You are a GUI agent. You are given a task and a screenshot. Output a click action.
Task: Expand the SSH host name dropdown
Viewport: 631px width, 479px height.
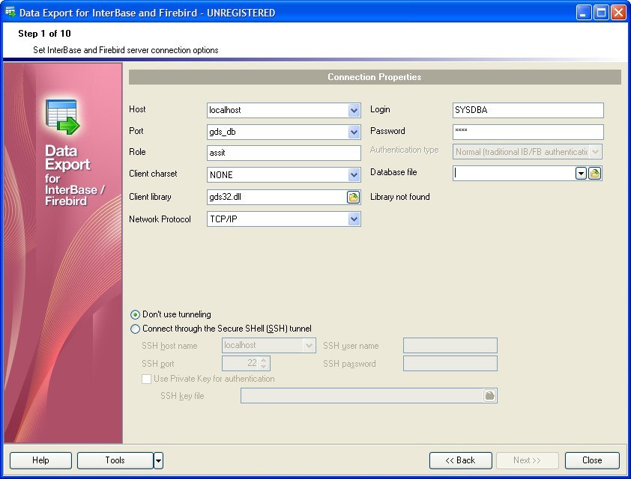(x=309, y=346)
